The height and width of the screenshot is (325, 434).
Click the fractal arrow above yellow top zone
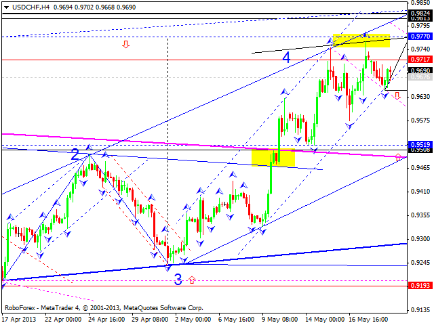(365, 33)
